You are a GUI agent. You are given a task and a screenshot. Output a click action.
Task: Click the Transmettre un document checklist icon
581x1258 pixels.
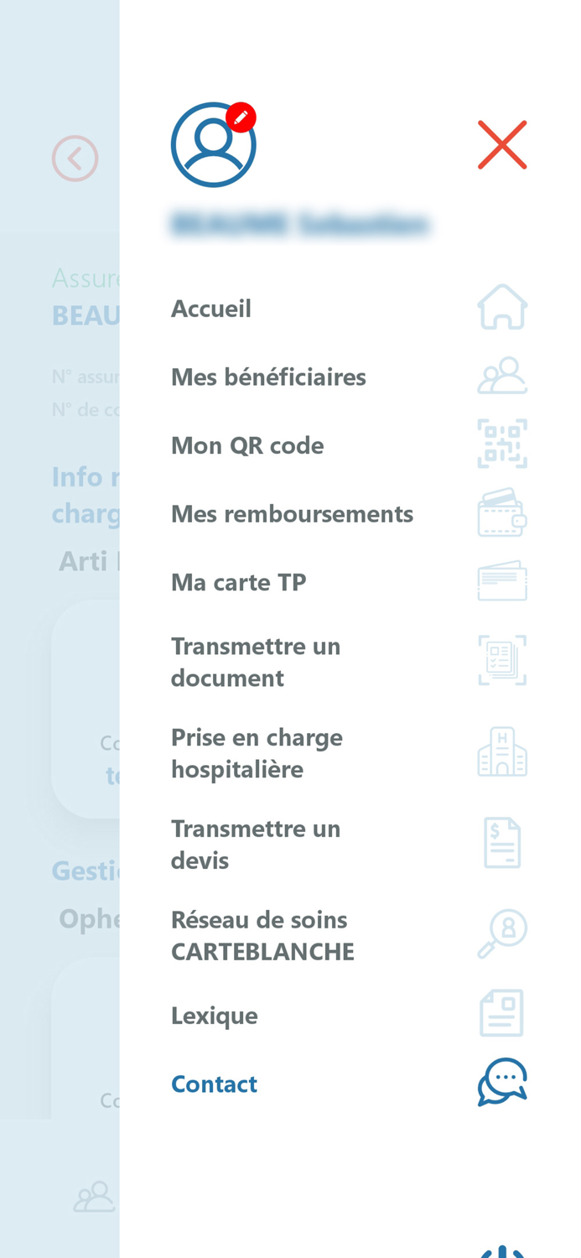click(x=502, y=659)
